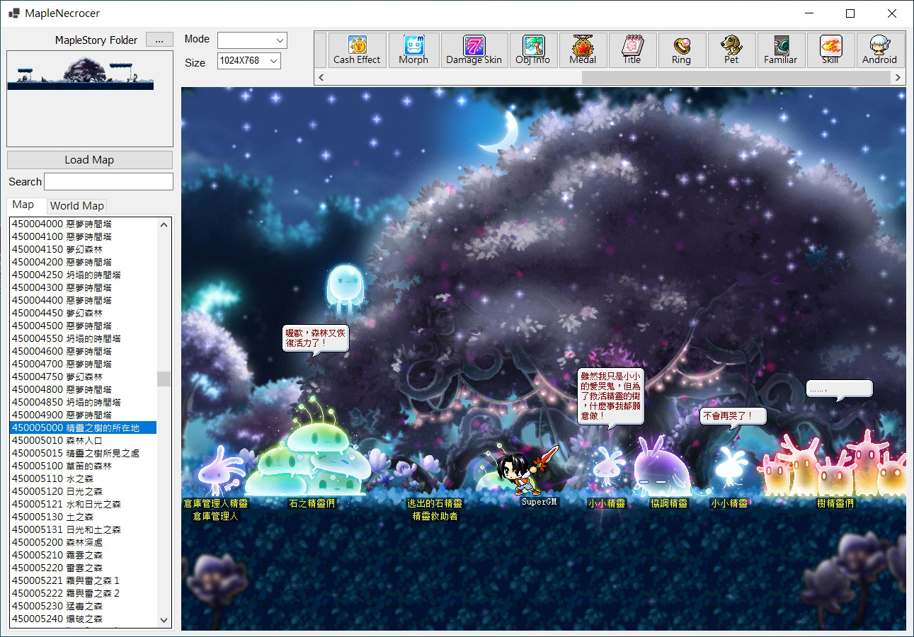The image size is (914, 637).
Task: Click the 石之精靈們 NPC name label
Action: coord(312,503)
